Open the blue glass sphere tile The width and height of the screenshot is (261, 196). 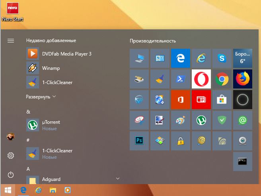coord(139,100)
